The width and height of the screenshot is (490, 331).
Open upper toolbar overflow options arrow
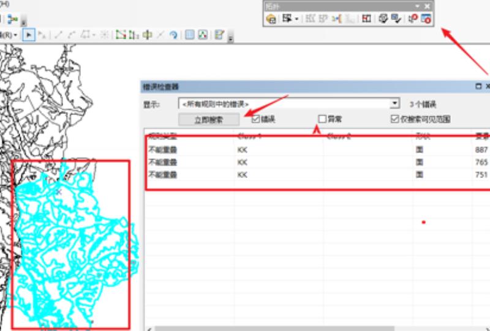(x=23, y=22)
